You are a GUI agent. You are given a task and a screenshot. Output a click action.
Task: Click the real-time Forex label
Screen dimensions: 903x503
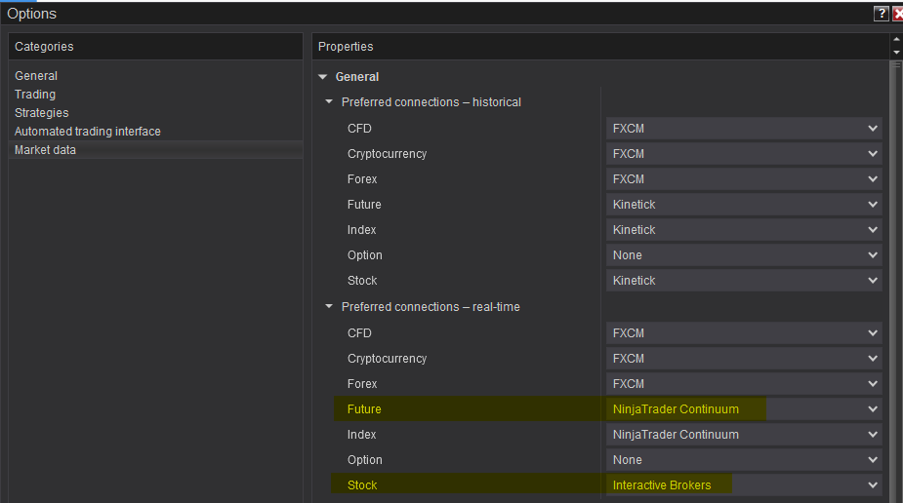click(x=362, y=383)
